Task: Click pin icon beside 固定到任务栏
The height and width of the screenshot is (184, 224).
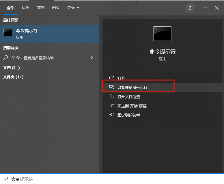Action: tap(112, 115)
